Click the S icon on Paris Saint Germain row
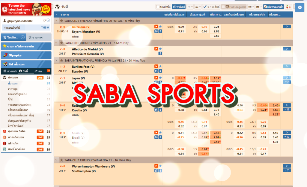 pos(160,53)
